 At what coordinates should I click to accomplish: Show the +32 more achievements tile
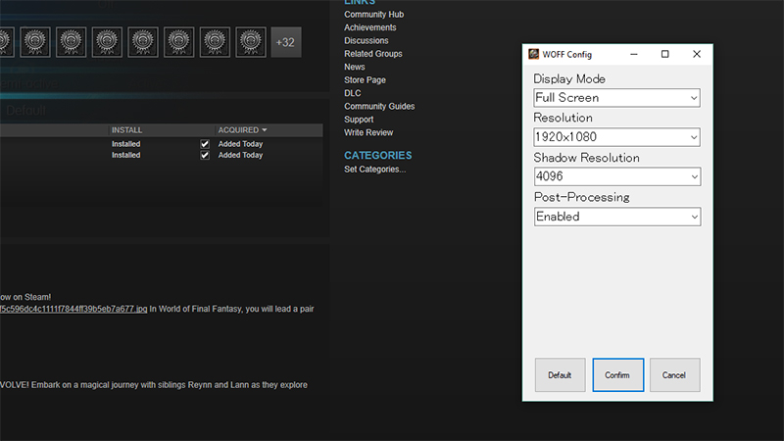pos(286,42)
